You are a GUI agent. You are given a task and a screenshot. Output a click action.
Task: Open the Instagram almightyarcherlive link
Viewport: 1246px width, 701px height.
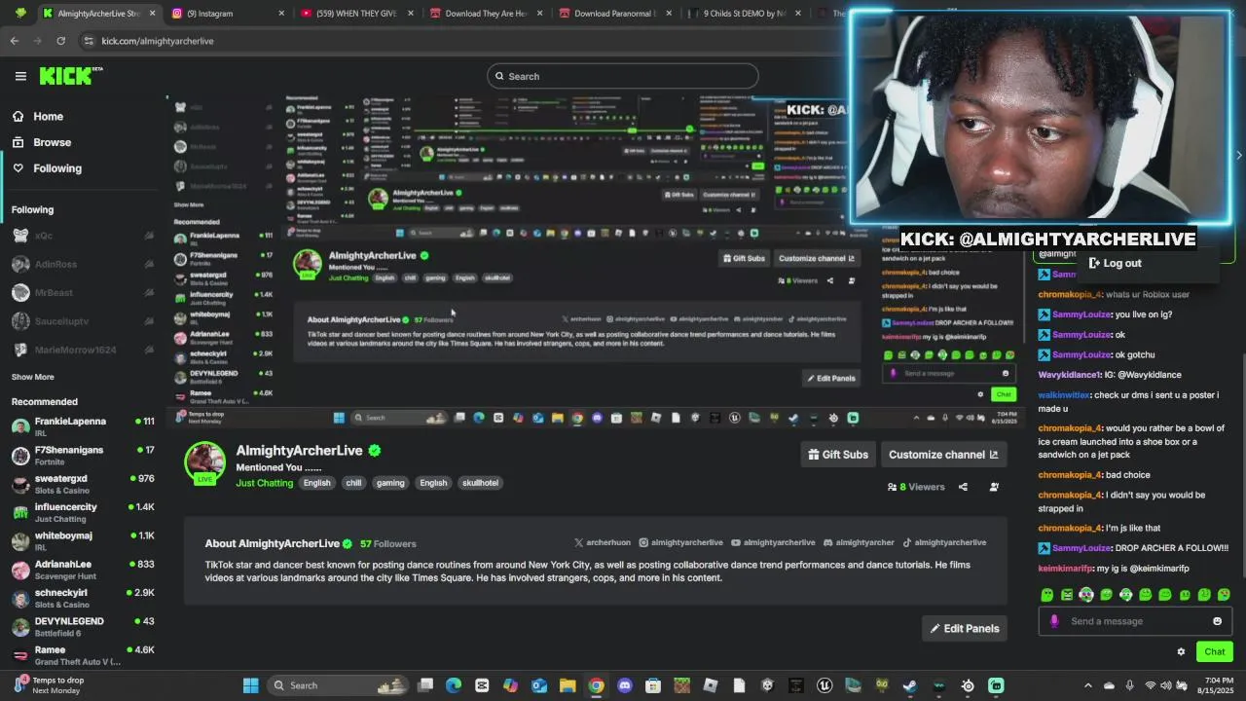click(680, 542)
